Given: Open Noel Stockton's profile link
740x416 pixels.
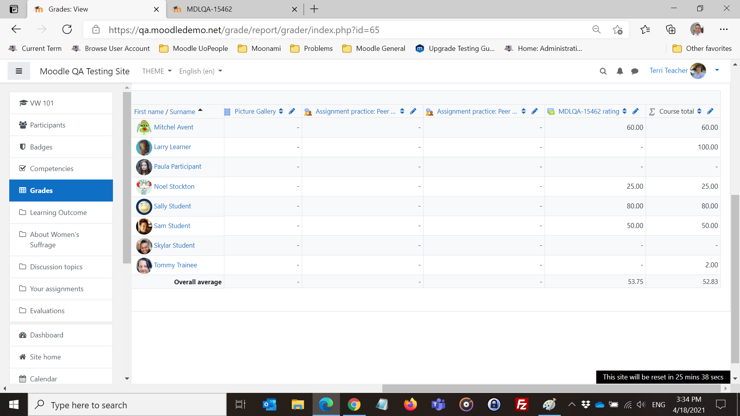Looking at the screenshot, I should [x=174, y=186].
